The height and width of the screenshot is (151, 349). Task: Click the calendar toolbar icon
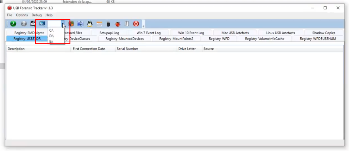(x=99, y=24)
